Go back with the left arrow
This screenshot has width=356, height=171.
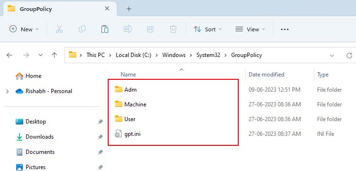coord(9,55)
